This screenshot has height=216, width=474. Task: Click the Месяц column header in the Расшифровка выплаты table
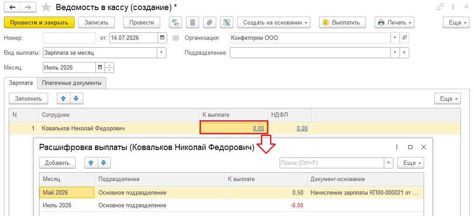[67, 179]
